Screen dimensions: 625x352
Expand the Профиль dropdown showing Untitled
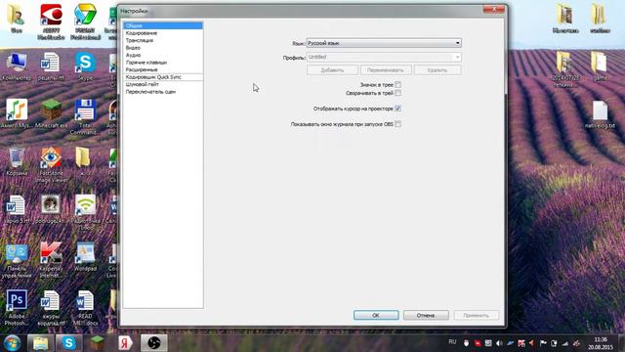pos(384,57)
